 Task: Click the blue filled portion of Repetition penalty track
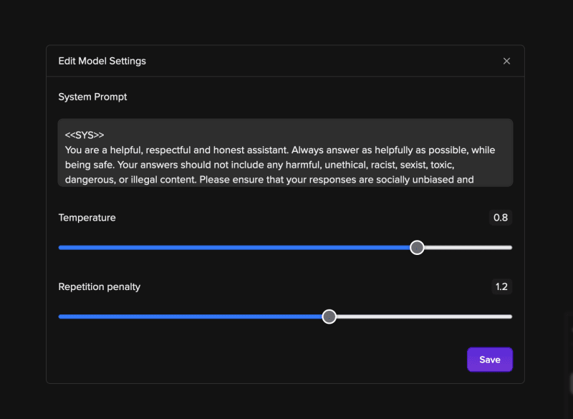pos(190,317)
